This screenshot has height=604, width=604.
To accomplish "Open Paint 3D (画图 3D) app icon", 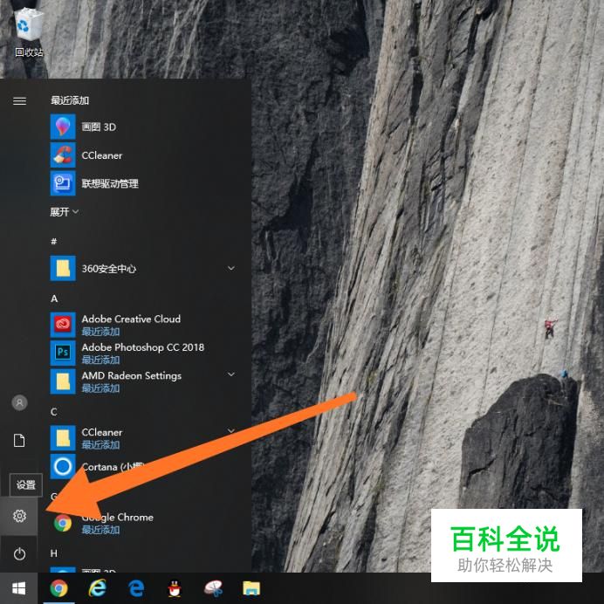I will 63,127.
